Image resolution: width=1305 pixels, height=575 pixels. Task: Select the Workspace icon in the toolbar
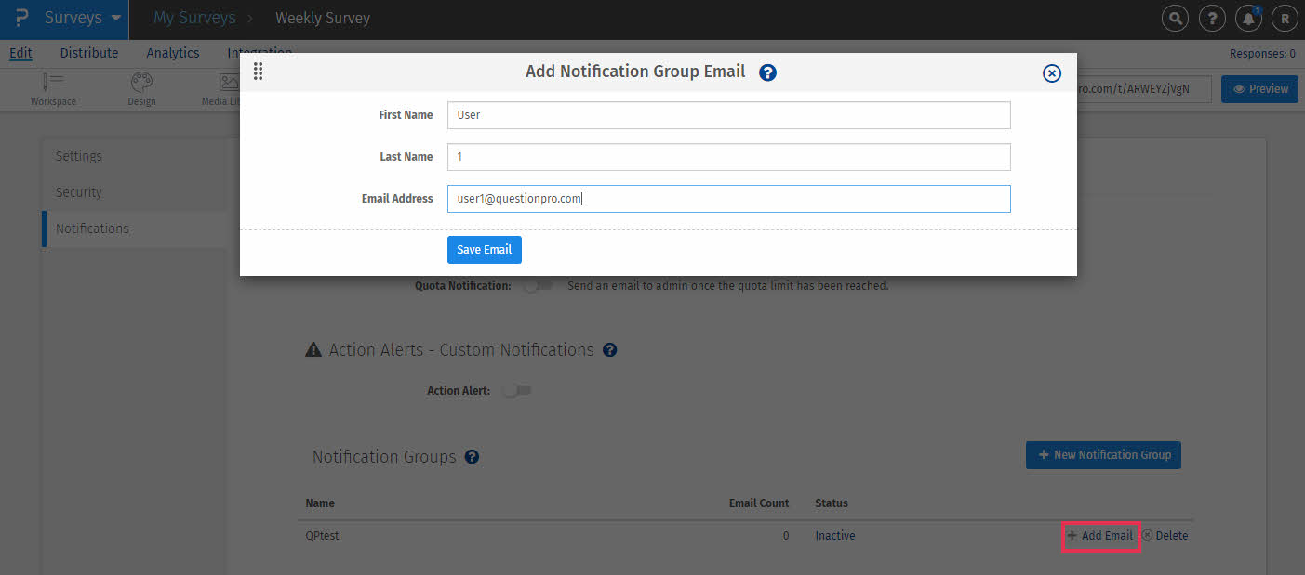click(53, 88)
